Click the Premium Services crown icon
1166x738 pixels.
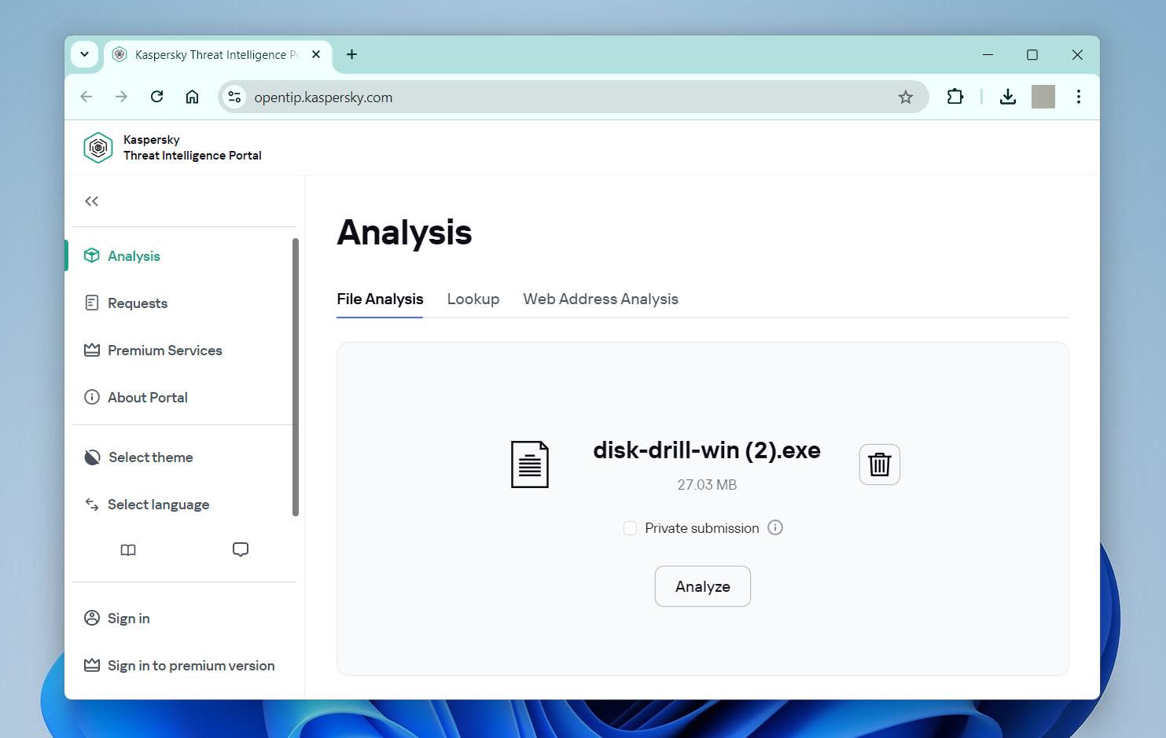tap(92, 350)
